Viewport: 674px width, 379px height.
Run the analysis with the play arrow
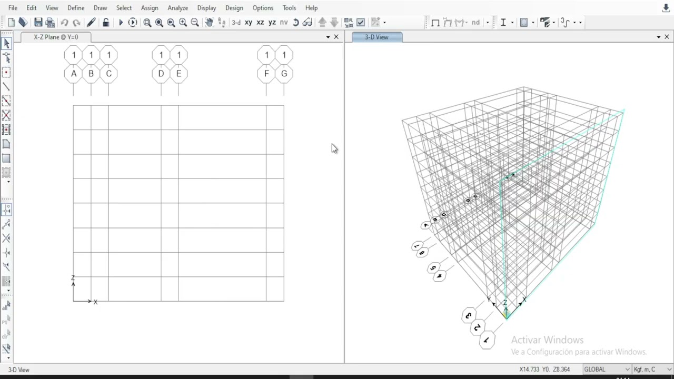coord(121,22)
